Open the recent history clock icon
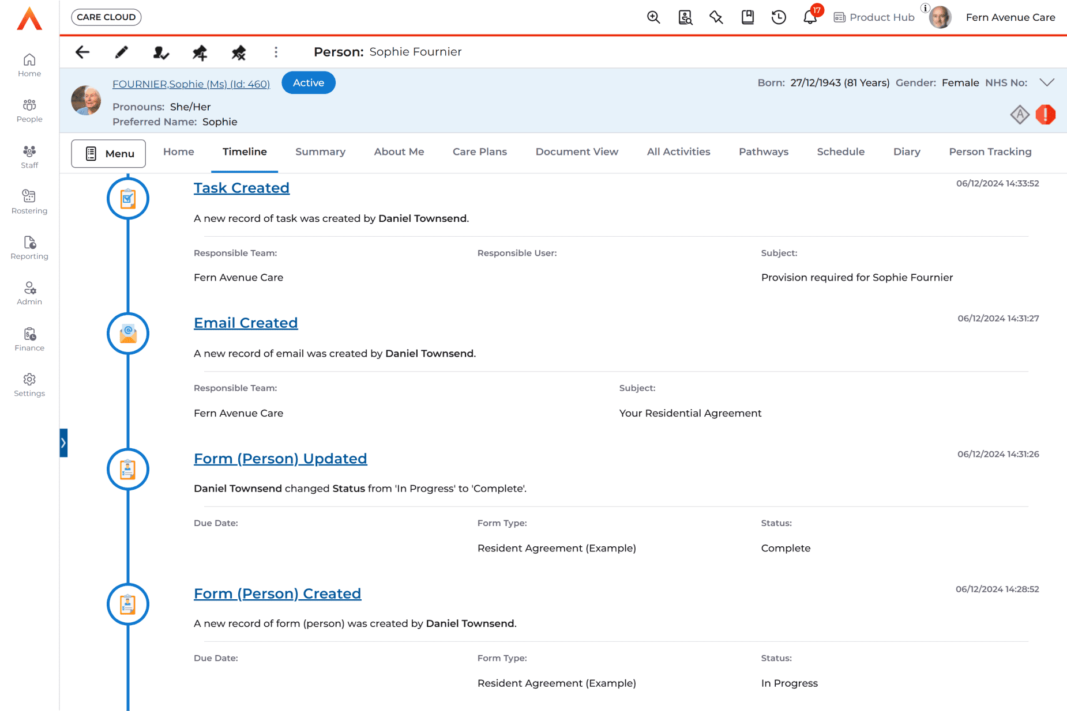This screenshot has width=1067, height=711. point(779,17)
